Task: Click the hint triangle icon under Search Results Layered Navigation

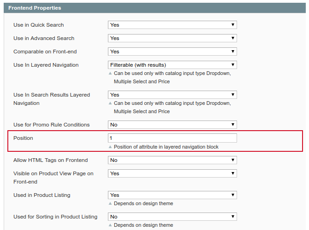Action: click(x=110, y=103)
